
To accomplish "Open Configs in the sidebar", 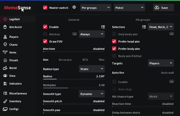I will (14, 109).
